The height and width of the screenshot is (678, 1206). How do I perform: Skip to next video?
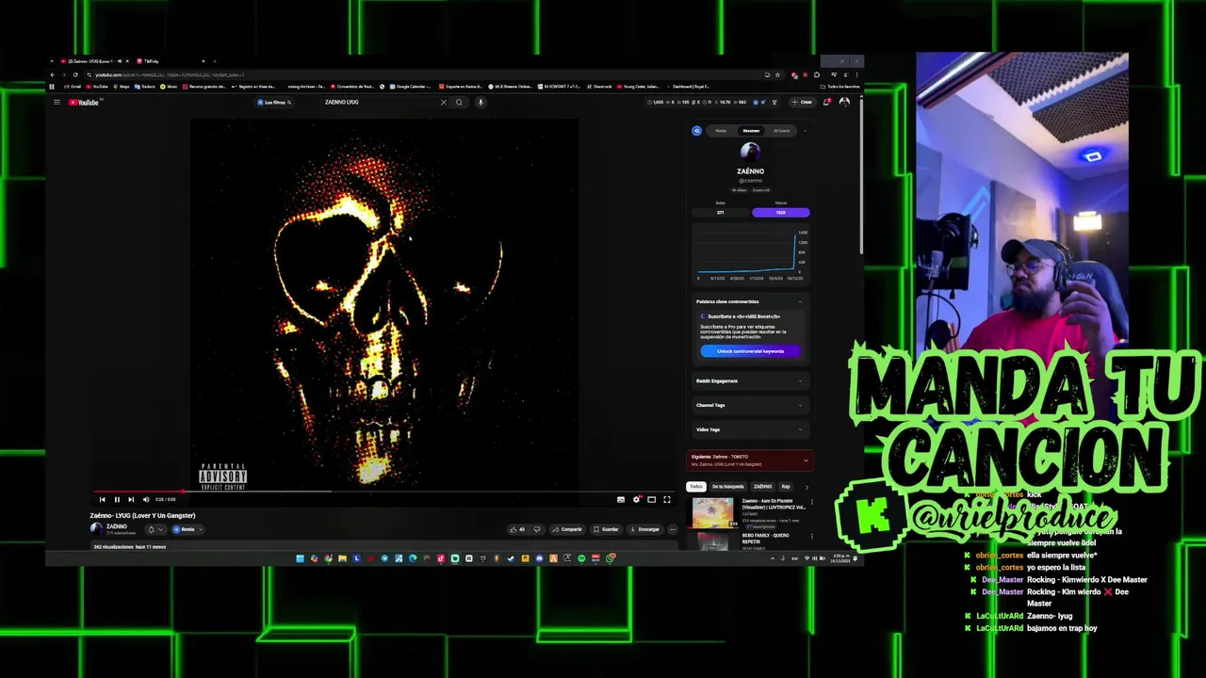point(131,500)
